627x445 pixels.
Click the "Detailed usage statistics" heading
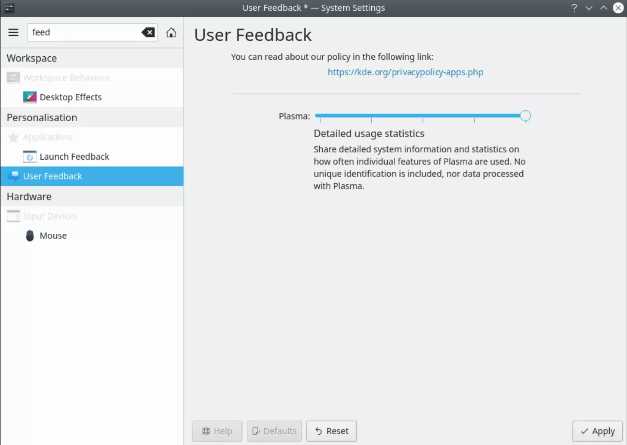pos(369,134)
